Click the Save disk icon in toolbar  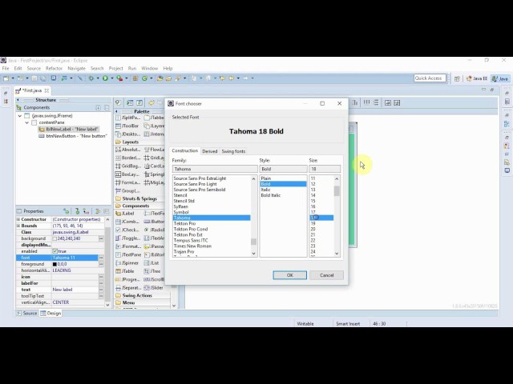[x=34, y=78]
